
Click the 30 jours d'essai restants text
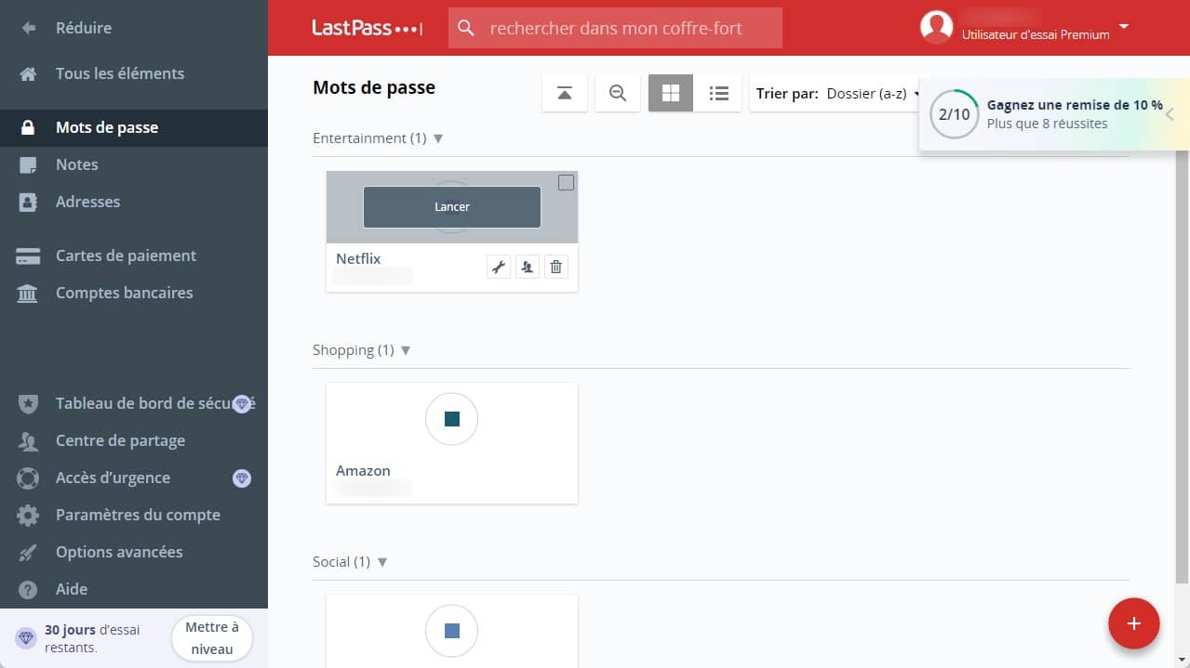click(x=92, y=638)
